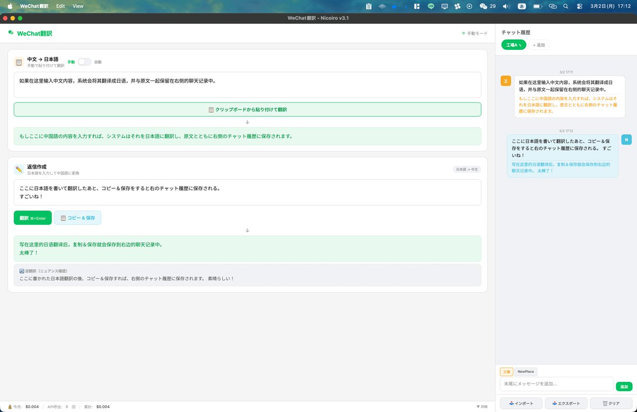Click the API呼出 9 回 counter
This screenshot has height=412, width=637.
click(x=62, y=407)
